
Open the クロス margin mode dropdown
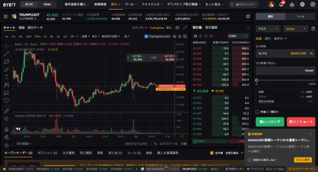268,29
